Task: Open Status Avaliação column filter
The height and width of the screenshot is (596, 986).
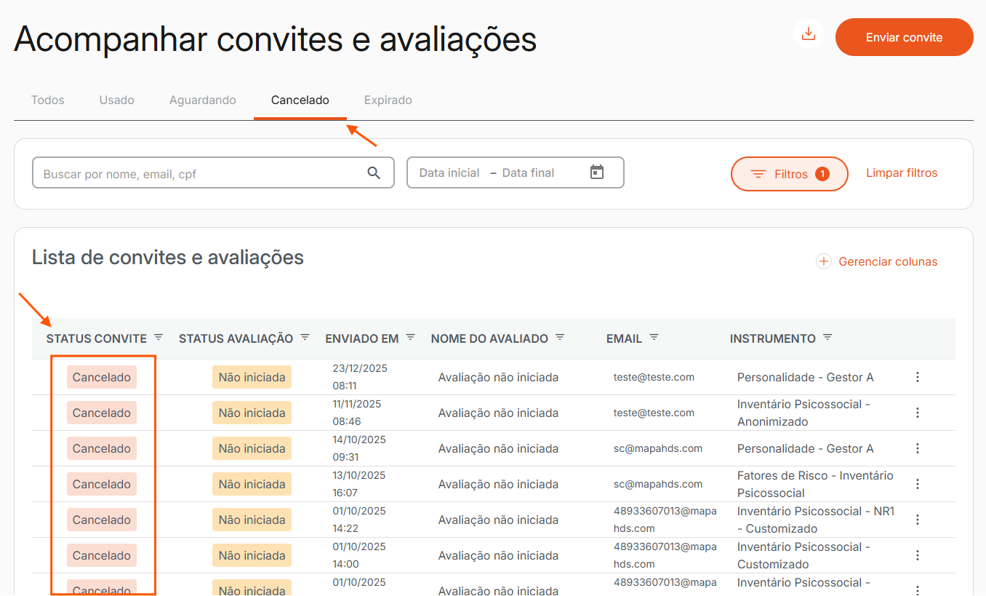Action: [x=305, y=338]
